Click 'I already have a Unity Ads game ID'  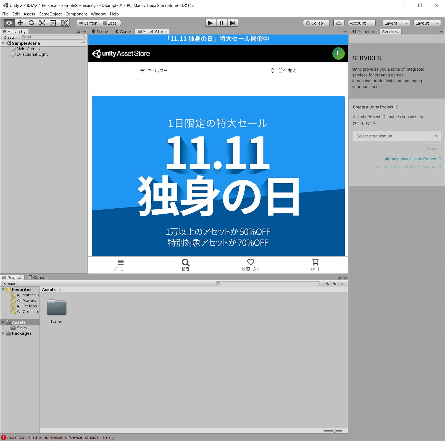(409, 167)
